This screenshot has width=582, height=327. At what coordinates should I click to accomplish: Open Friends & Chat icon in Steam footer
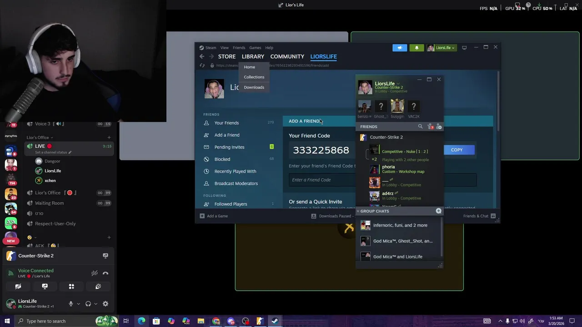pyautogui.click(x=493, y=216)
